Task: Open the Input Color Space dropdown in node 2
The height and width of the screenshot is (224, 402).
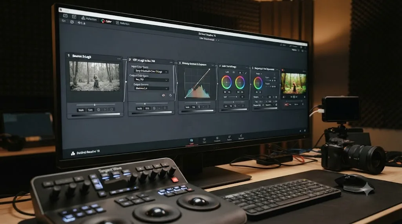Action: tap(151, 71)
